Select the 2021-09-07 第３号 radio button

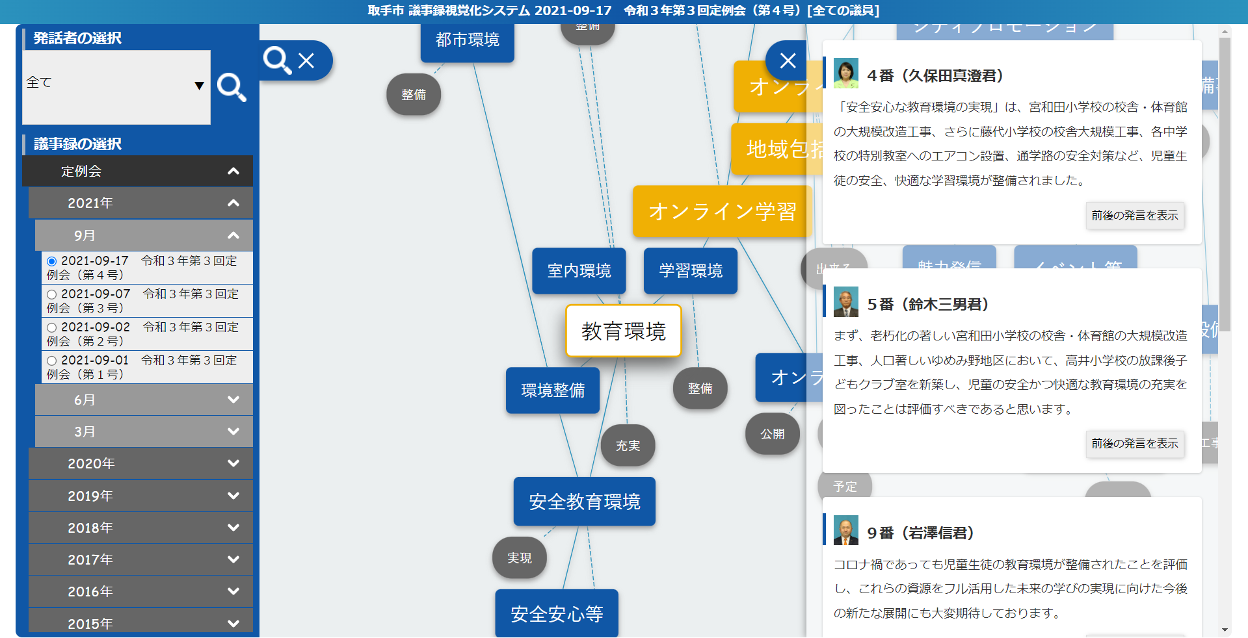pos(52,294)
